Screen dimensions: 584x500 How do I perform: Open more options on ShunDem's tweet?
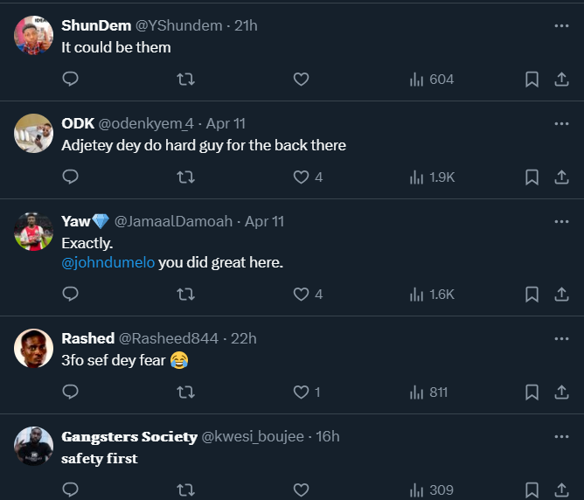561,26
